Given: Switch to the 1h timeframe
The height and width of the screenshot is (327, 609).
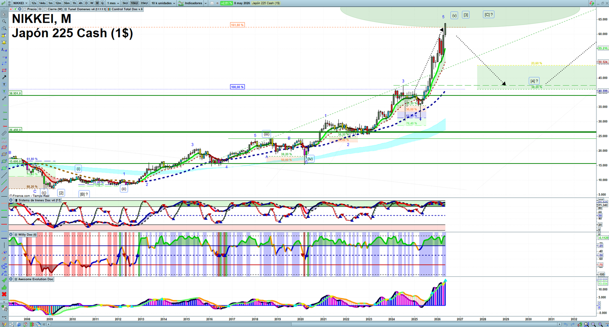Looking at the screenshot, I should (x=74, y=3).
